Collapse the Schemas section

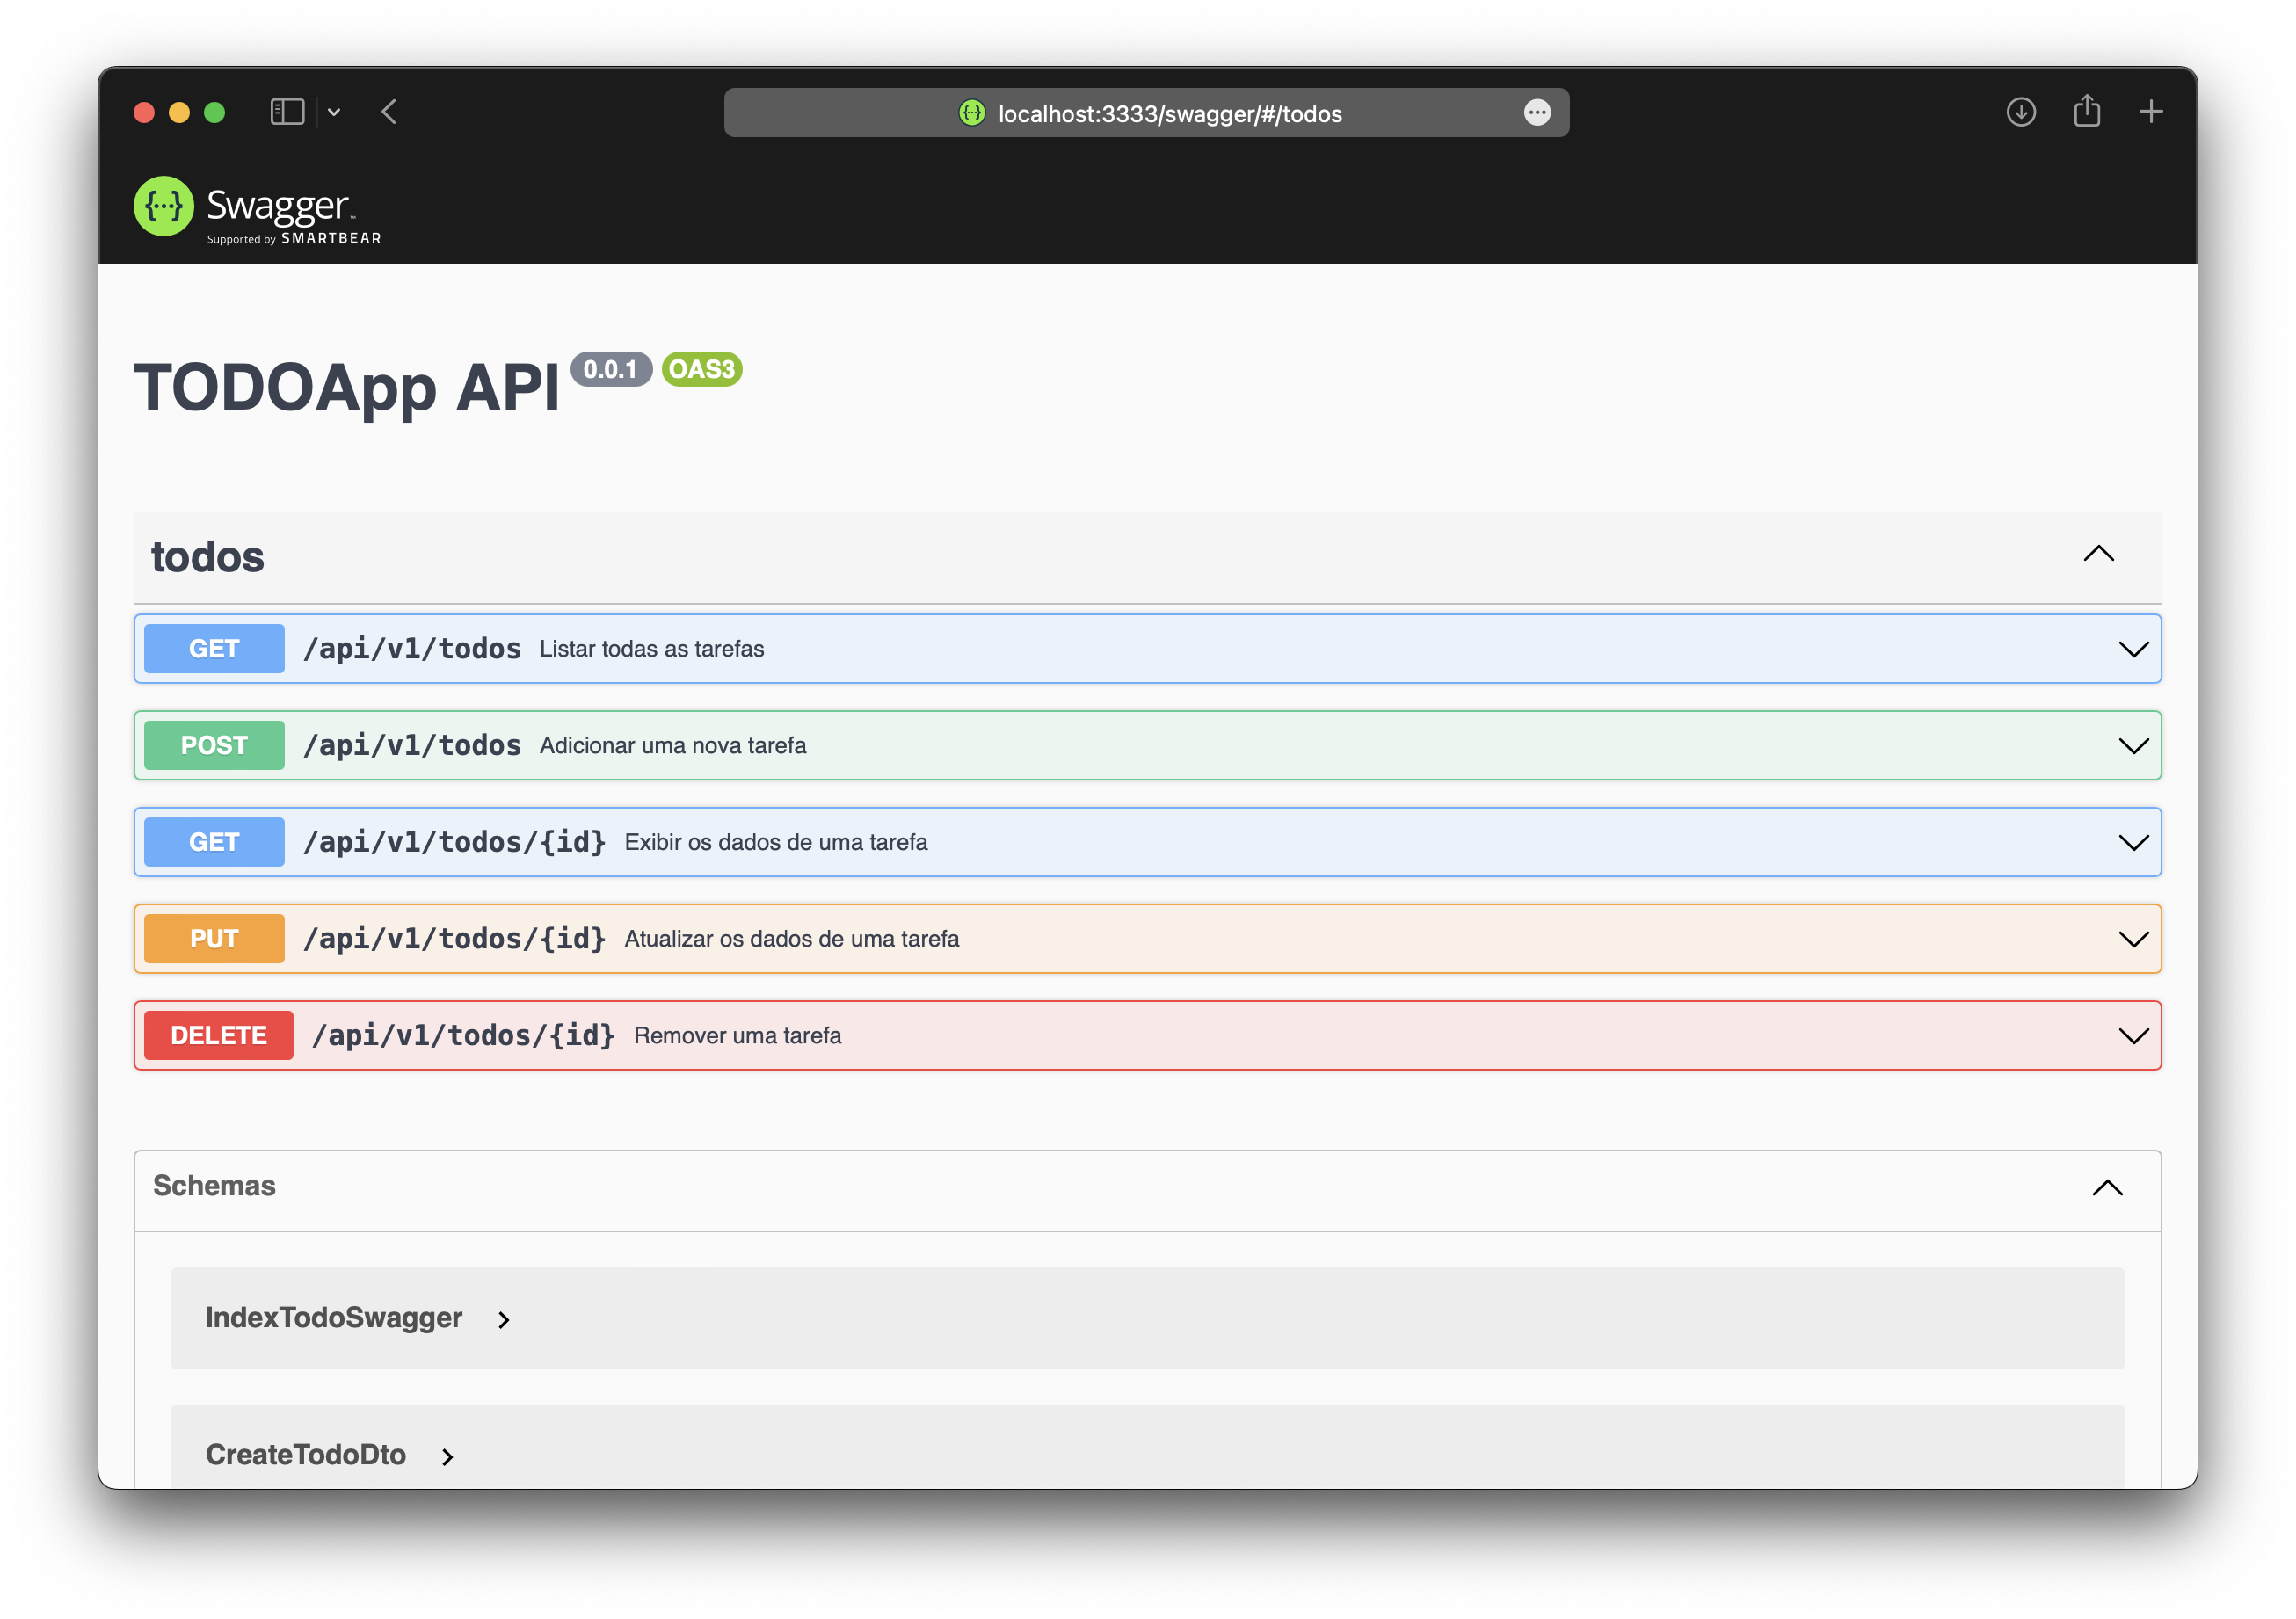point(2106,1187)
